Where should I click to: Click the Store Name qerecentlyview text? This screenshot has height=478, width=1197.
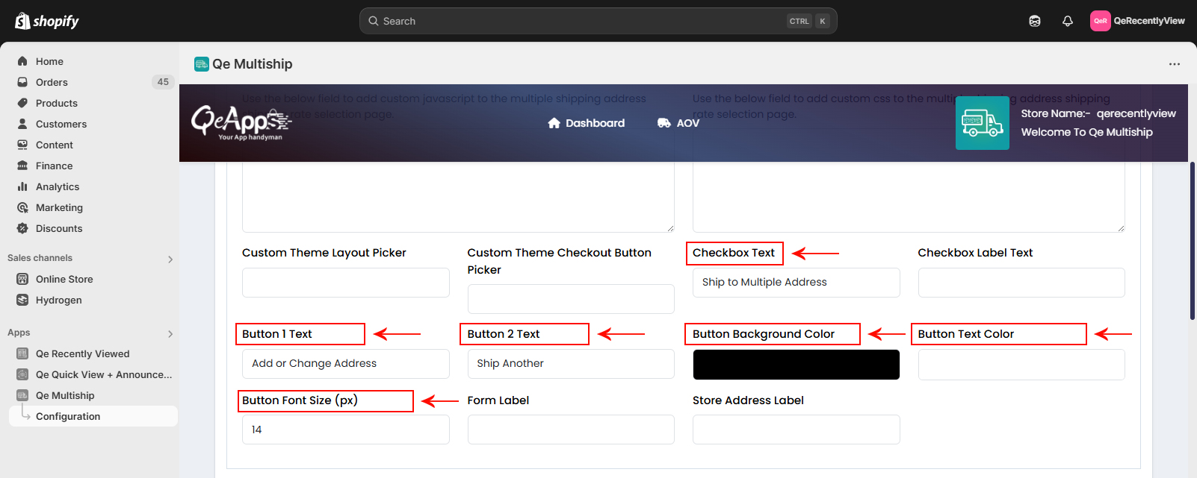point(1098,113)
